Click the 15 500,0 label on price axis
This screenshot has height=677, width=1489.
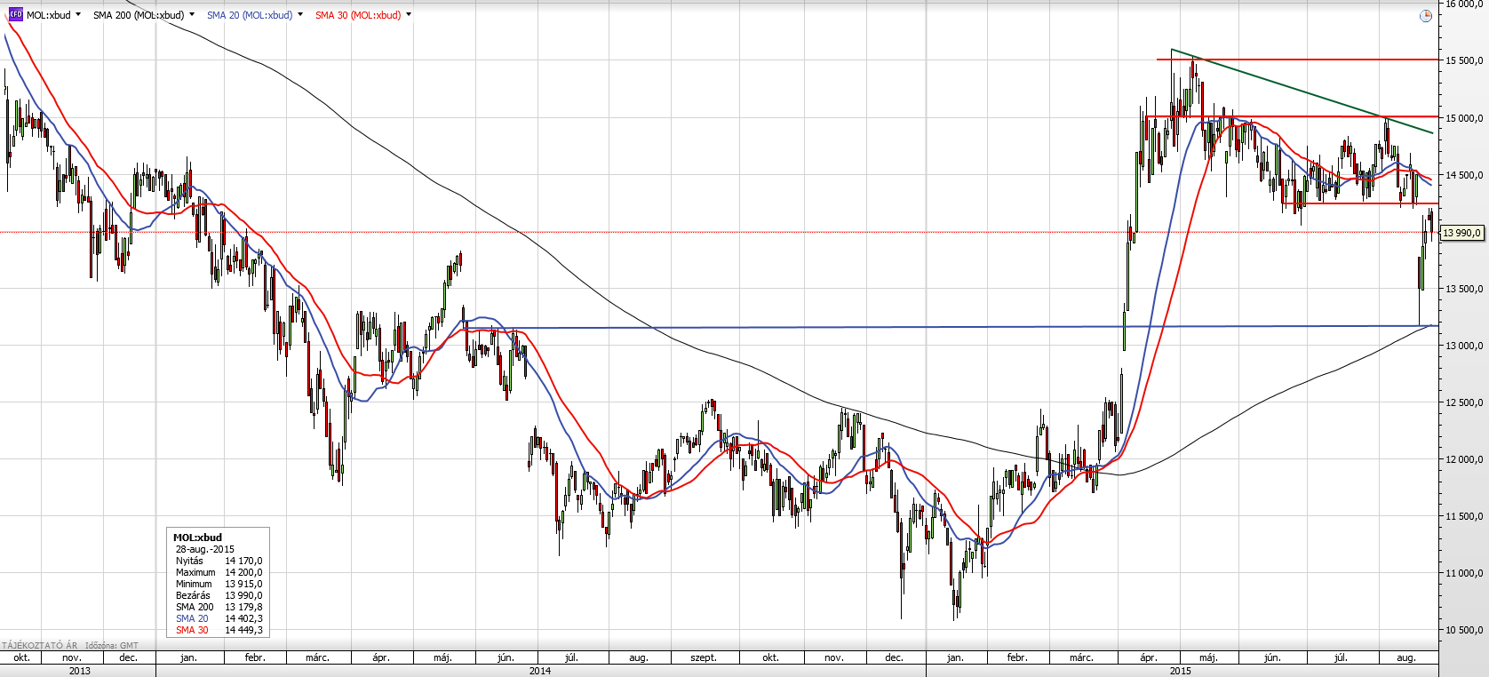[1463, 60]
